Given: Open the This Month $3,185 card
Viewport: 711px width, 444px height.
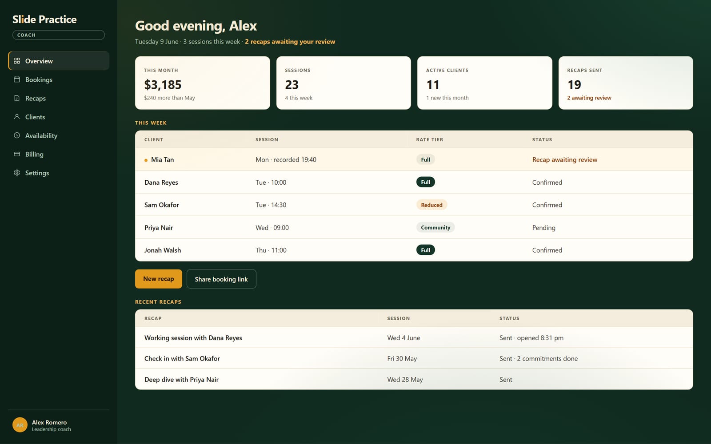Looking at the screenshot, I should (203, 83).
